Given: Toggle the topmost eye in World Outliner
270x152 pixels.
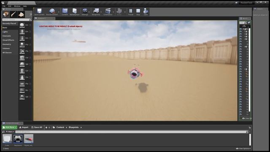Looking at the screenshot, I should coord(240,29).
